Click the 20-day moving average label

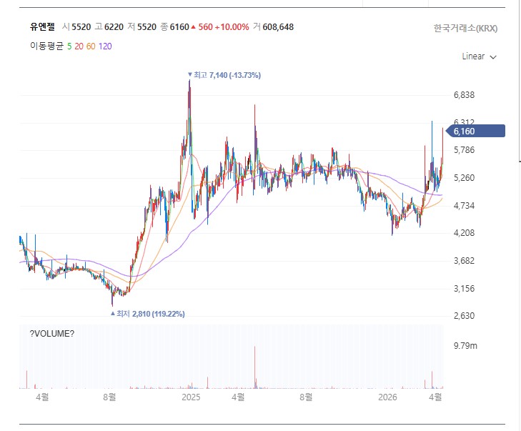pyautogui.click(x=79, y=46)
